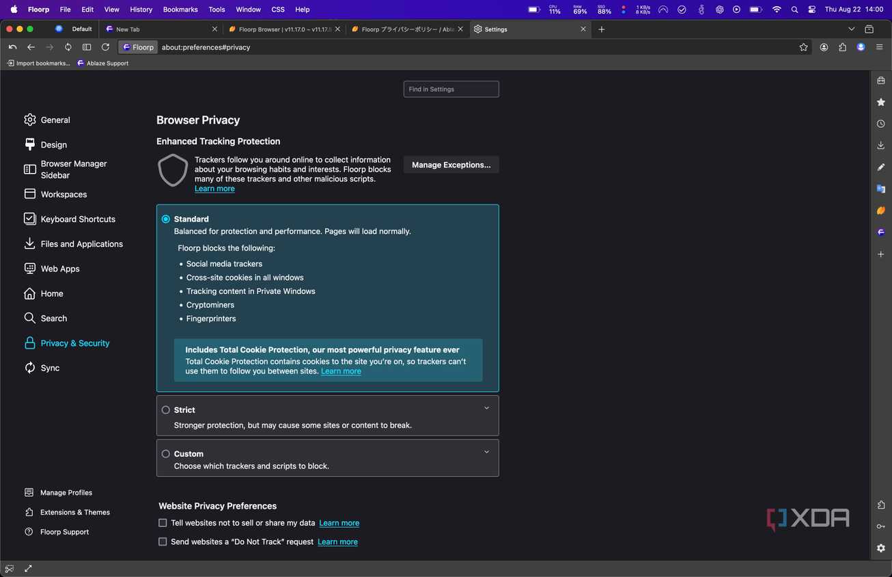Open the Tools menu
The height and width of the screenshot is (577, 892).
(217, 10)
